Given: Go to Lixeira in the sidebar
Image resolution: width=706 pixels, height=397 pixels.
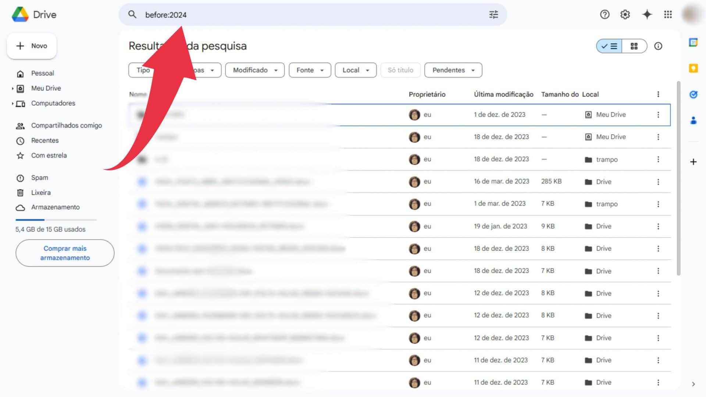Looking at the screenshot, I should (x=41, y=192).
